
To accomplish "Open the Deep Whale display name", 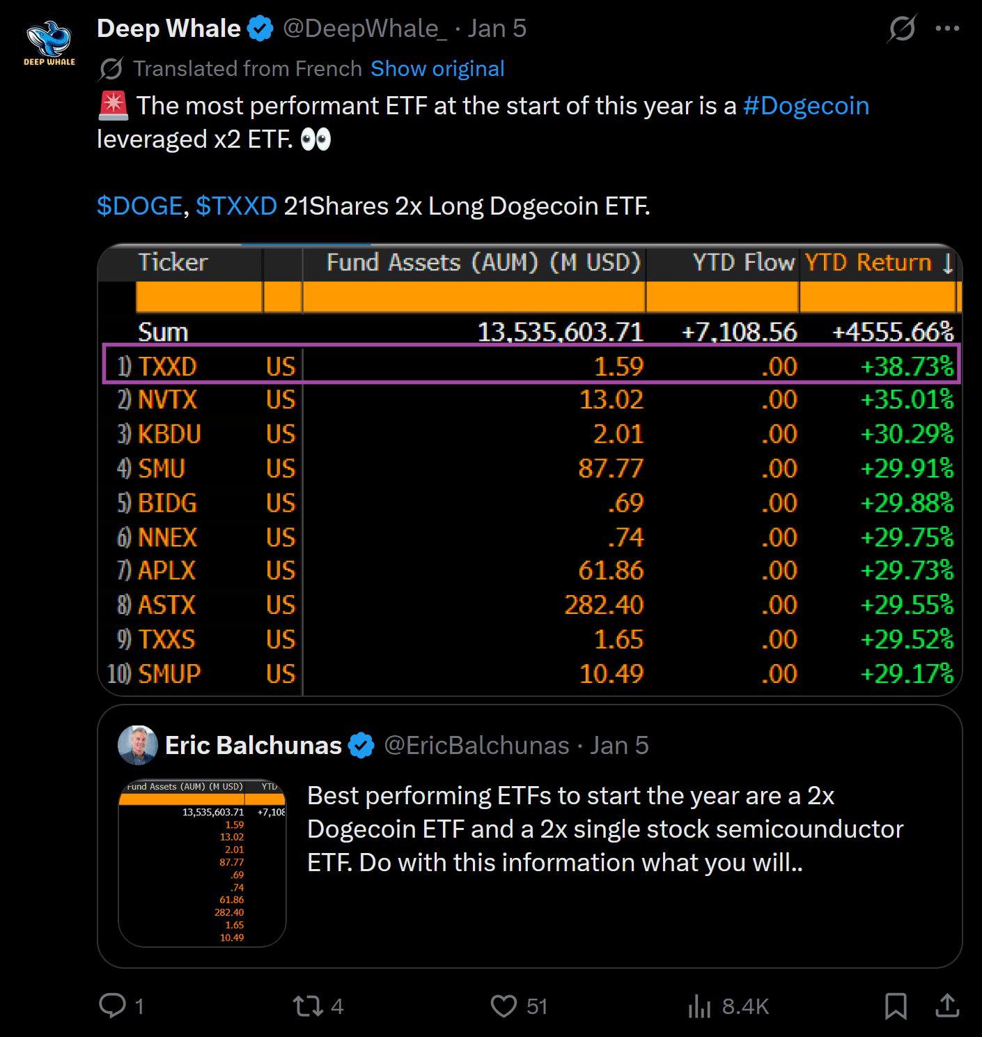I will click(169, 29).
